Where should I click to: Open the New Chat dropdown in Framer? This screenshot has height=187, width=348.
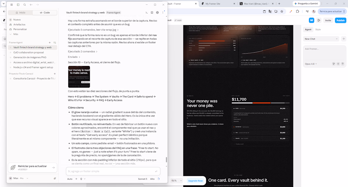coord(321,39)
